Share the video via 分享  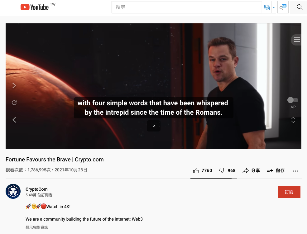click(x=251, y=171)
